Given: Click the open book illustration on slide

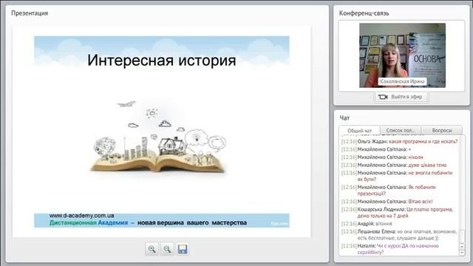Looking at the screenshot, I should click(158, 137).
